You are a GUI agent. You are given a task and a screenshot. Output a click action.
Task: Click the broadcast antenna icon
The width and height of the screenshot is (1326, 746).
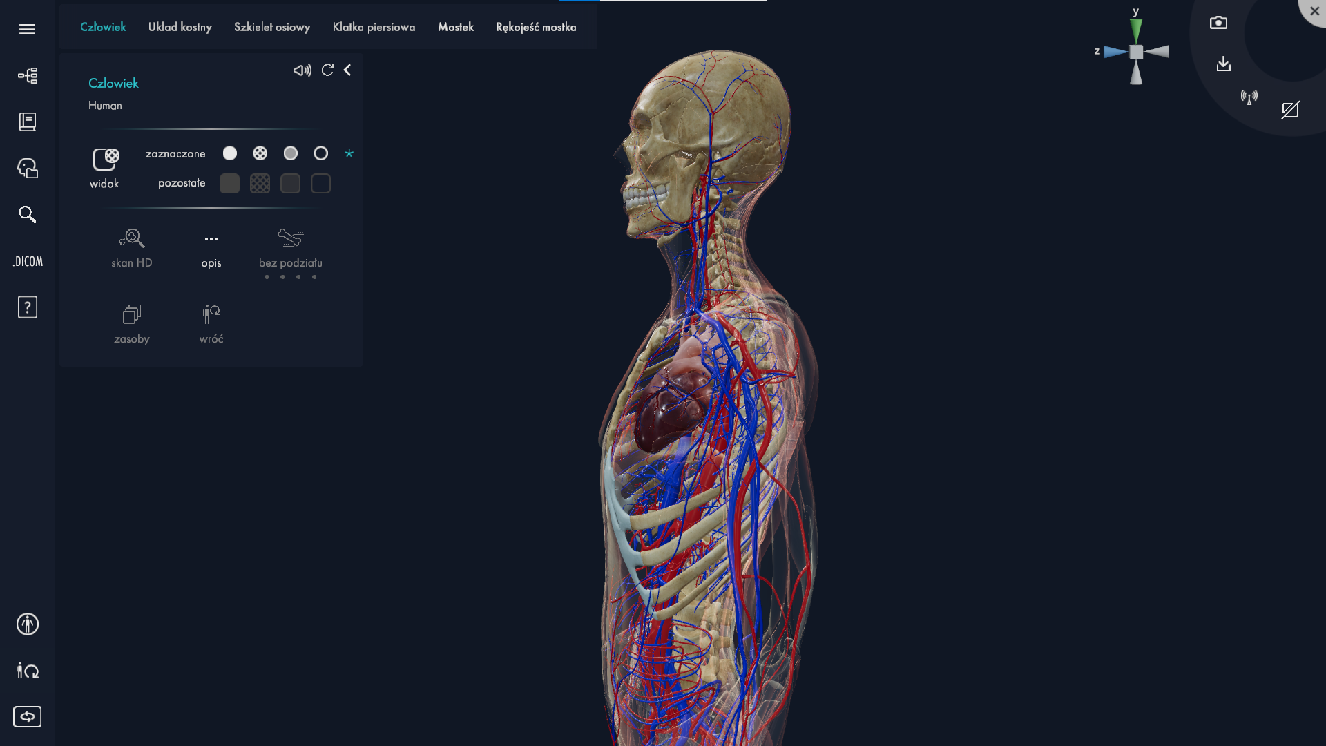[x=1249, y=97]
